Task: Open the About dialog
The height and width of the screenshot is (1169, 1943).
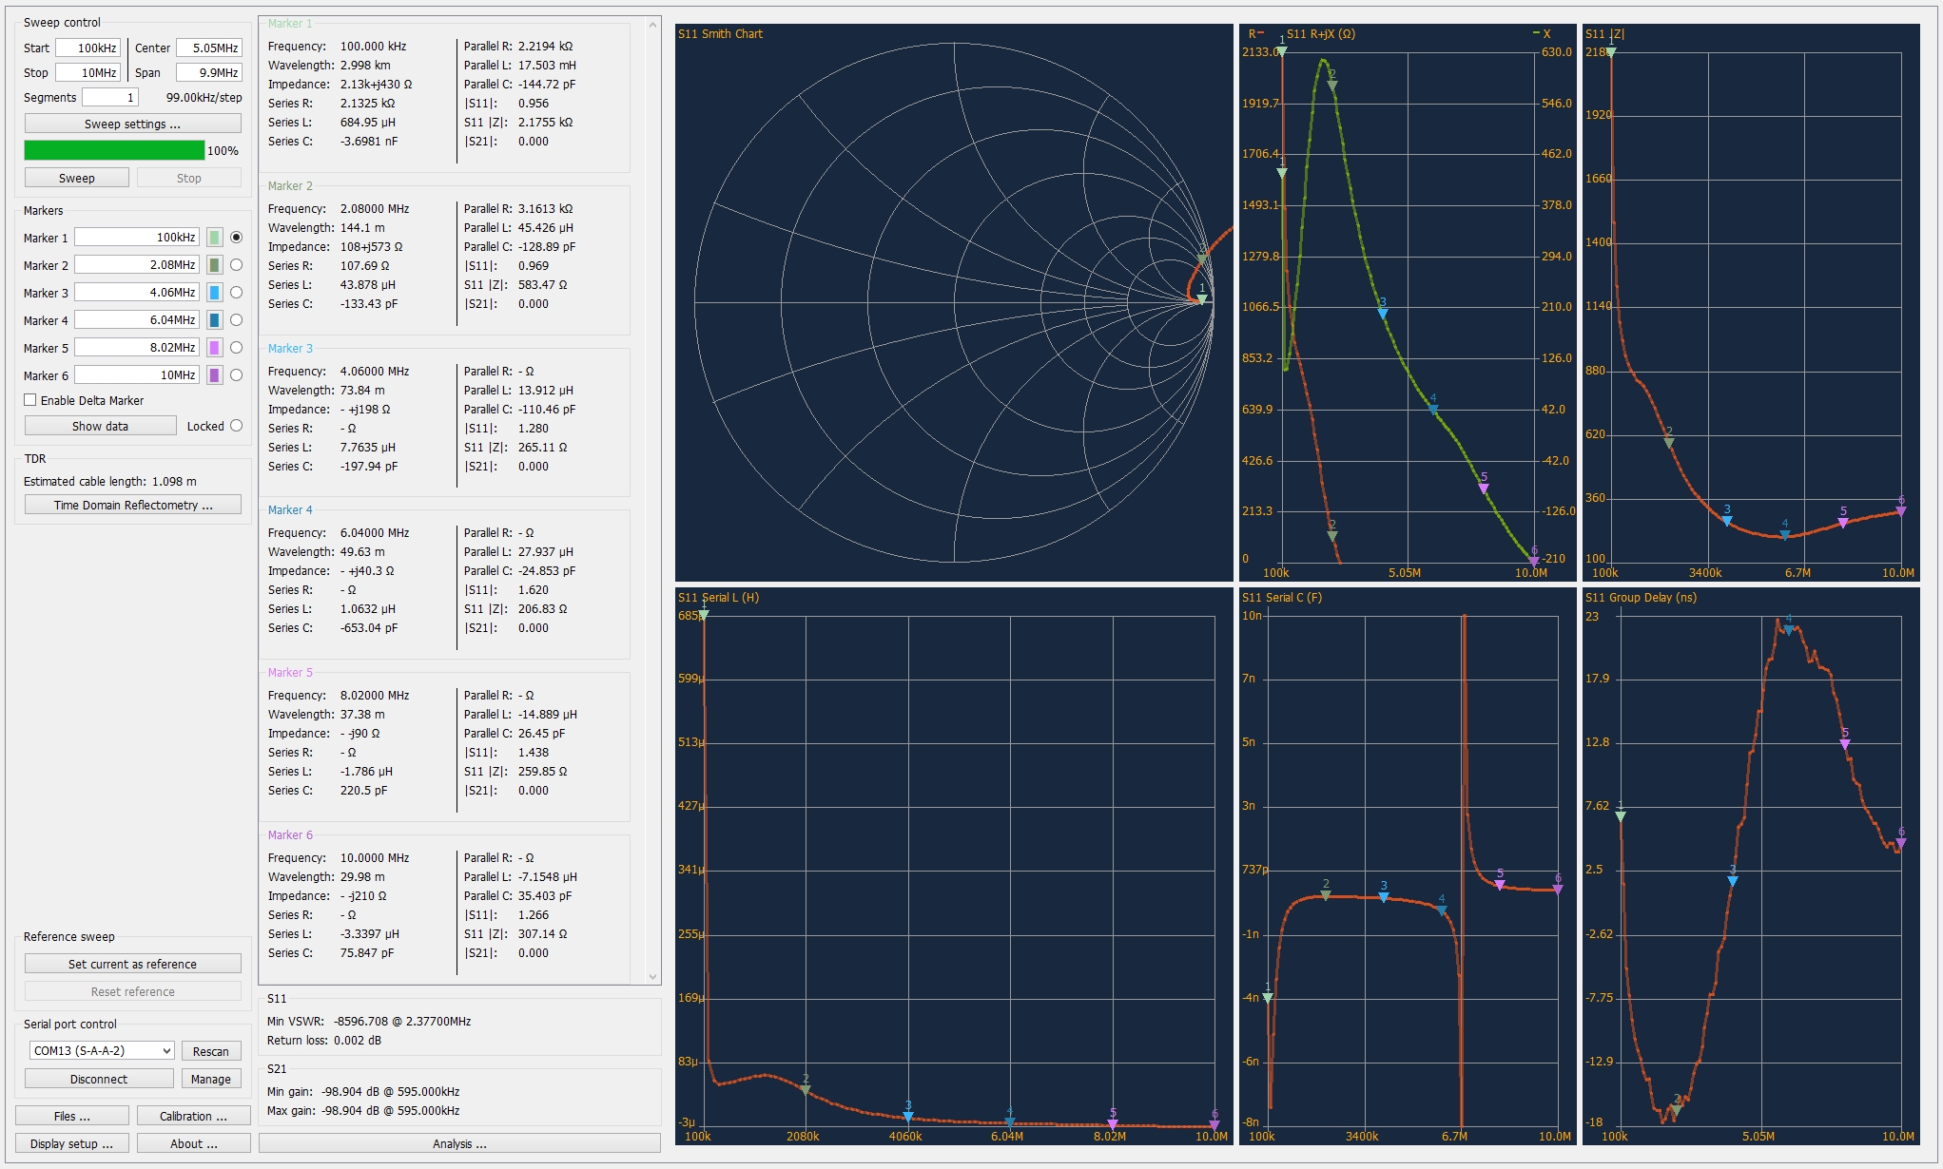Action: coord(193,1143)
